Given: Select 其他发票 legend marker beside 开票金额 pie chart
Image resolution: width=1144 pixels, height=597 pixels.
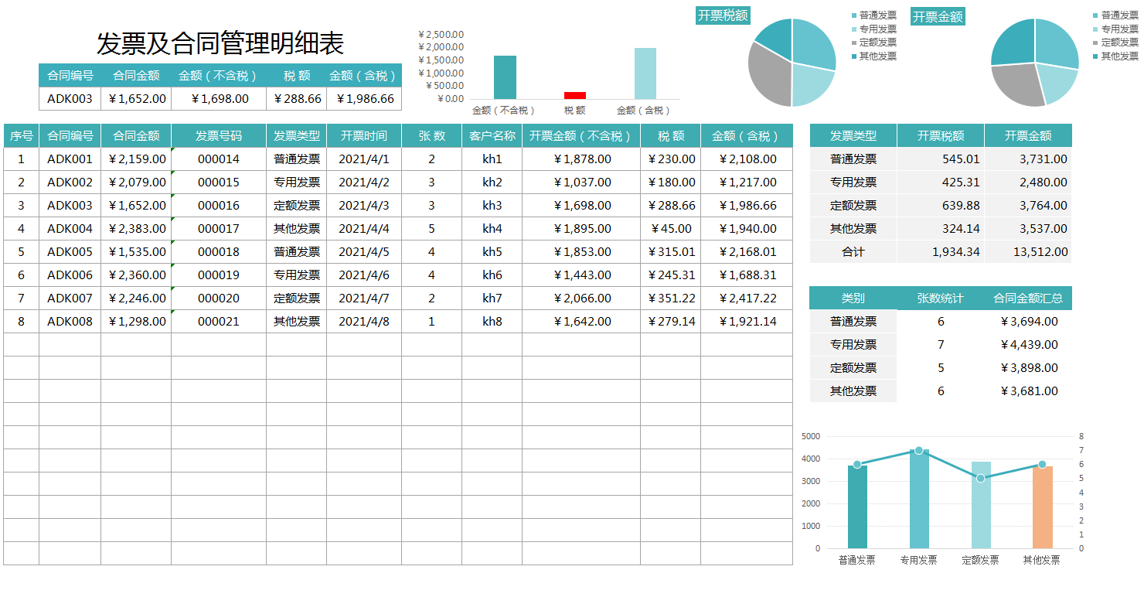Looking at the screenshot, I should pos(1095,55).
